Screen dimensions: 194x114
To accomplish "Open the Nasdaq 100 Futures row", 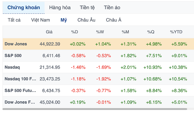I will coord(98,79).
